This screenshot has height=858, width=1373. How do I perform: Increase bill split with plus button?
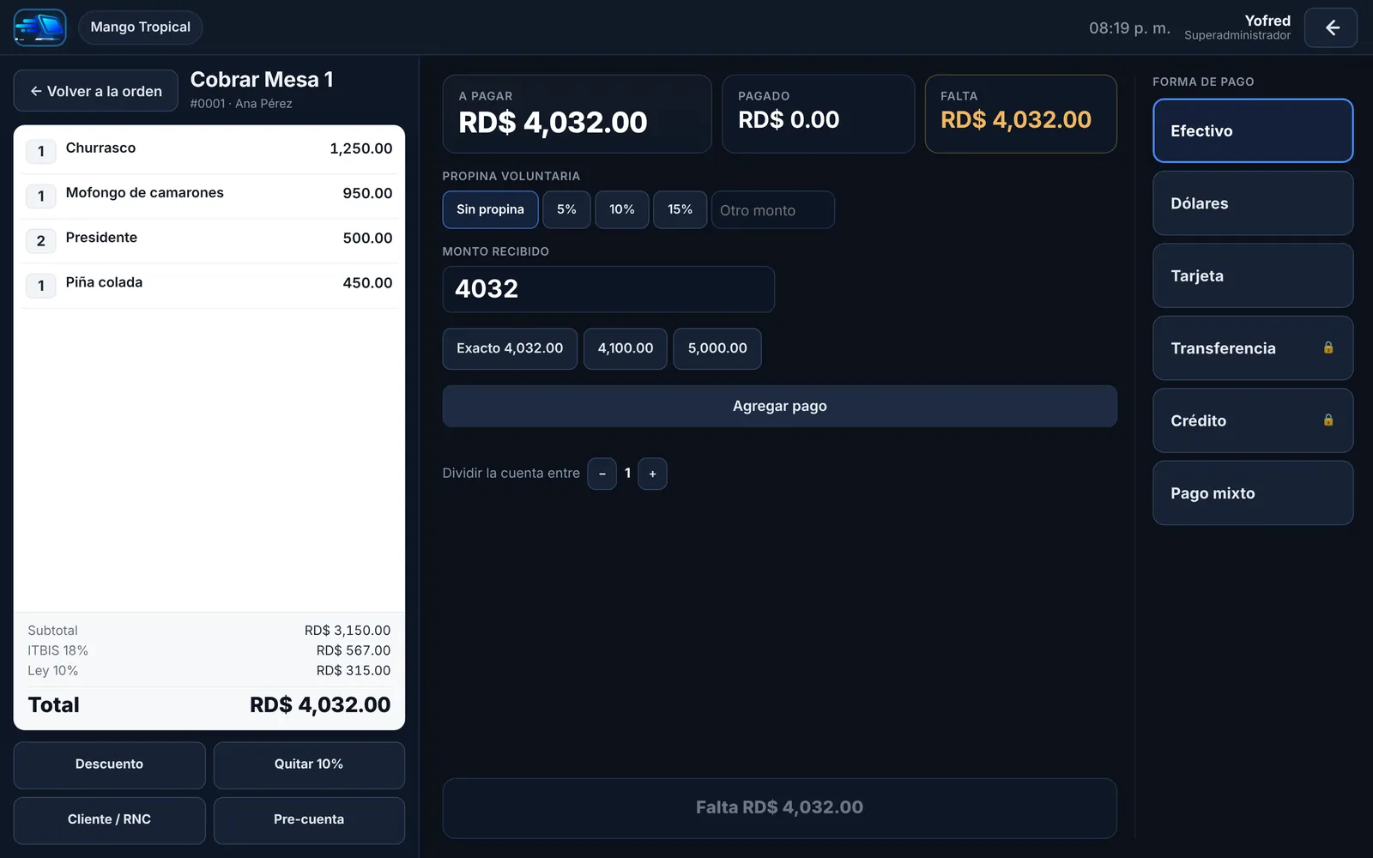coord(652,474)
